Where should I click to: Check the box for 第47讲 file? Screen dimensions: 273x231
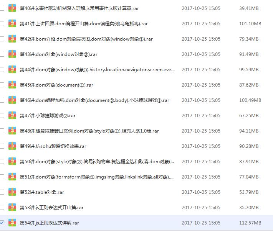(2, 115)
